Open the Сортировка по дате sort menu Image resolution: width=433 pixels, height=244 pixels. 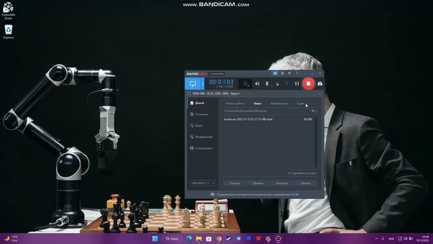click(302, 173)
